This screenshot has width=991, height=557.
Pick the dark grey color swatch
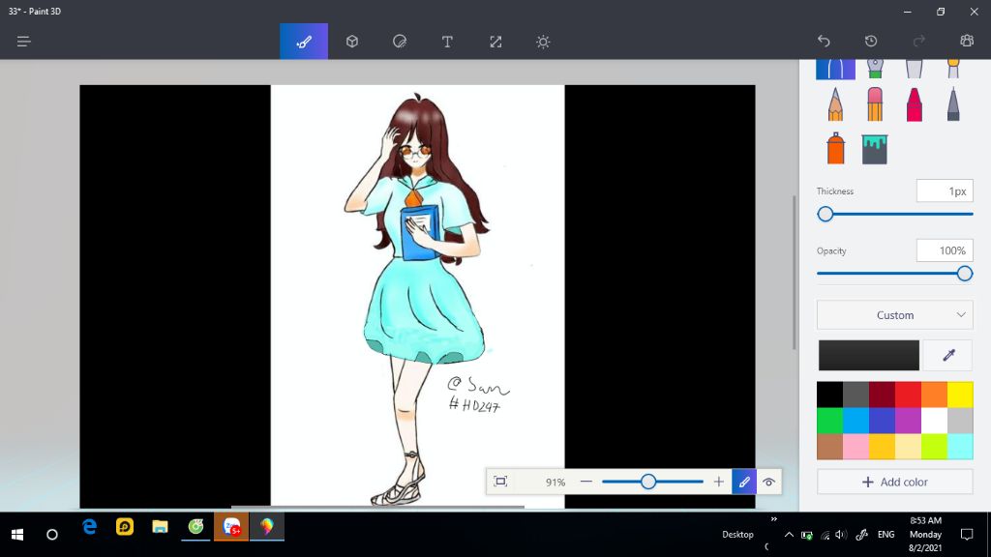tap(856, 395)
